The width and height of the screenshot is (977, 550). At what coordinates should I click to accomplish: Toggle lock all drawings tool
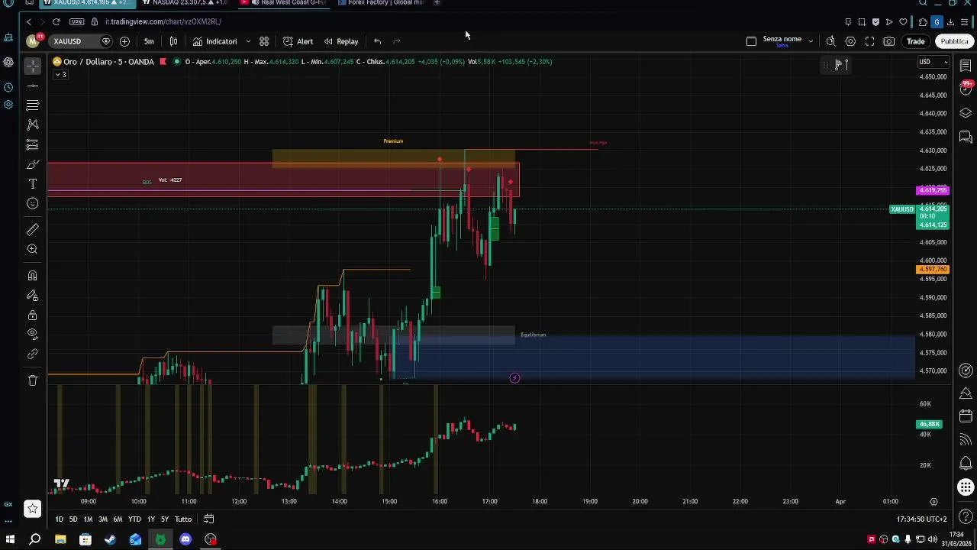pyautogui.click(x=32, y=315)
